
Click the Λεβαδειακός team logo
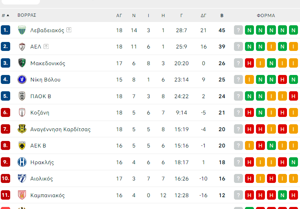click(22, 30)
